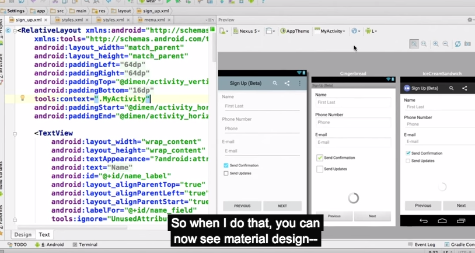Click share icon in Nexus 5 preview action bar
475x253 pixels.
(x=287, y=83)
